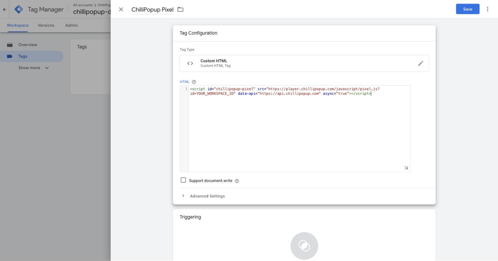Open the HTML field help icon

[194, 82]
